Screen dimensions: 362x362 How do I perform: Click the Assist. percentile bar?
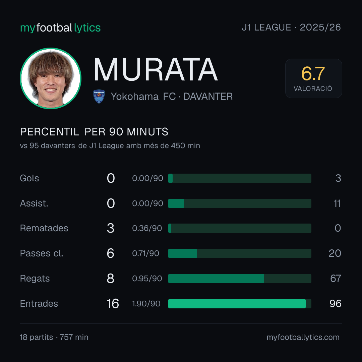click(x=240, y=203)
